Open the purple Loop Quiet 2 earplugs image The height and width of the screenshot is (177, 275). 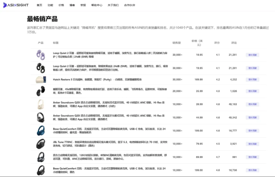click(x=41, y=55)
